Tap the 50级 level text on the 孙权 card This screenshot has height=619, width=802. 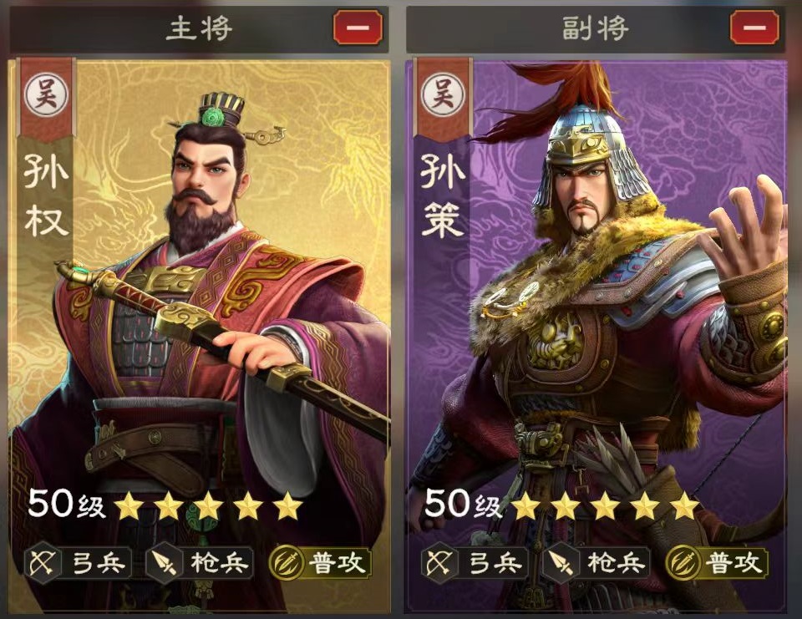pos(67,504)
